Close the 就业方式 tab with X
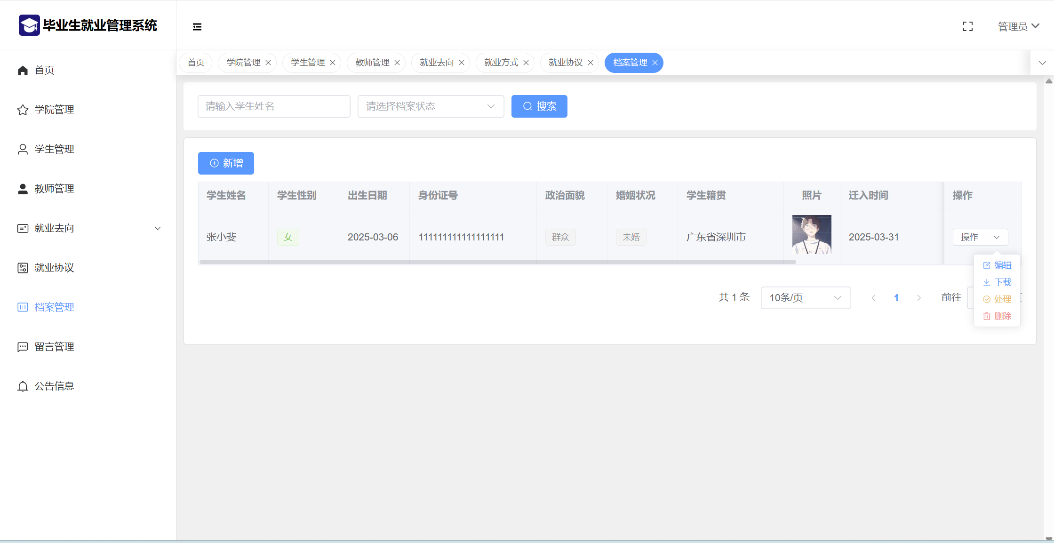The height and width of the screenshot is (543, 1054). (526, 63)
